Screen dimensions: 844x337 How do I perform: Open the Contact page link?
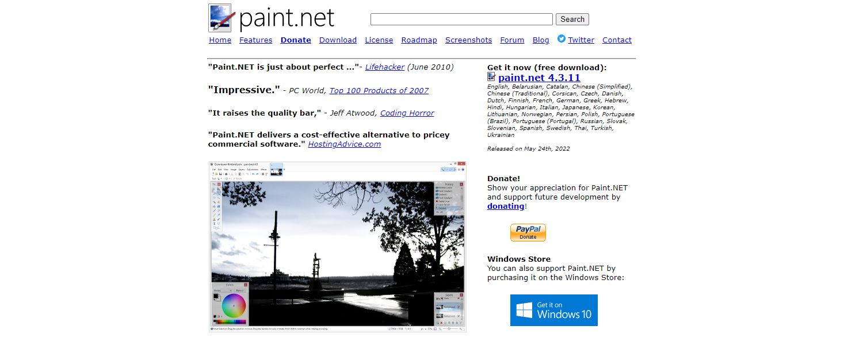click(617, 40)
